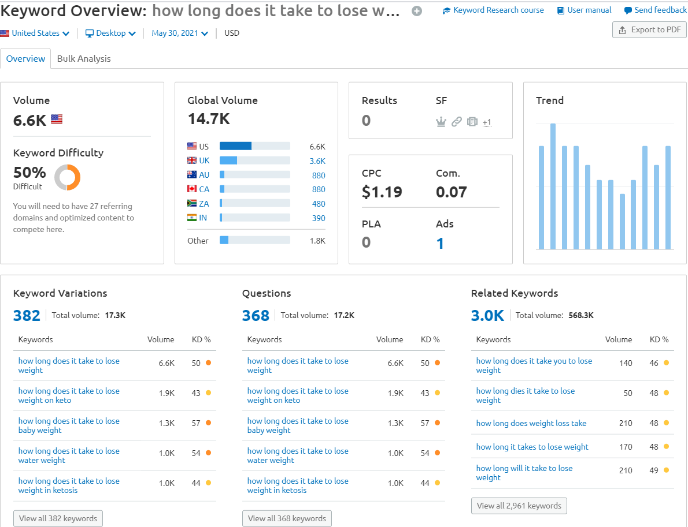Click View all 382 keywords button
The height and width of the screenshot is (527, 688).
coord(58,518)
